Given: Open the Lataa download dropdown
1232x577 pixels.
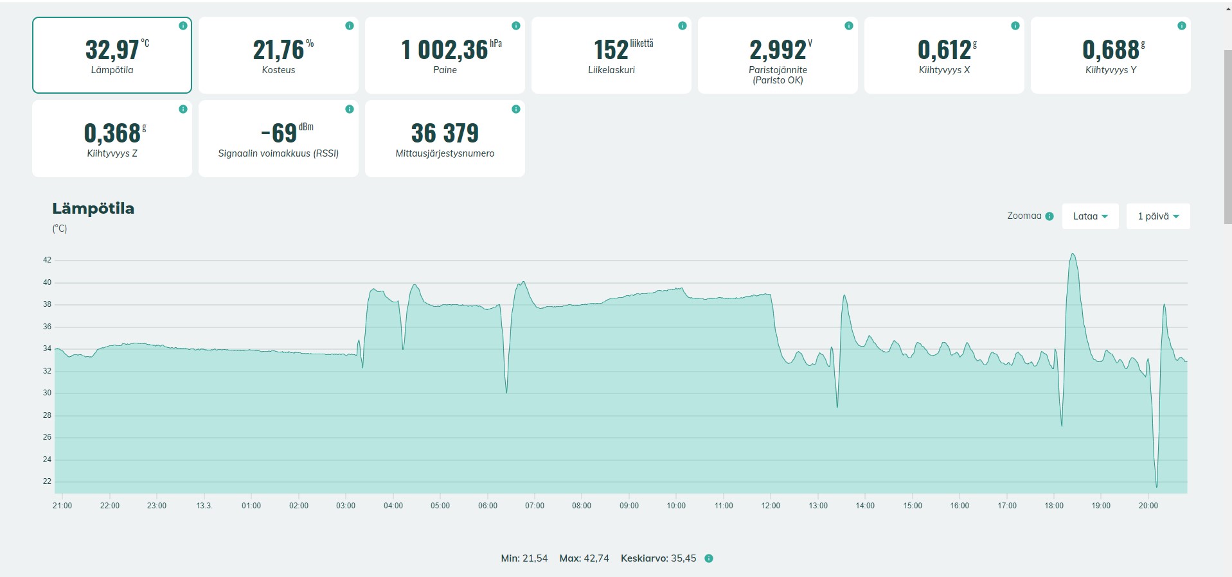Looking at the screenshot, I should pos(1090,216).
